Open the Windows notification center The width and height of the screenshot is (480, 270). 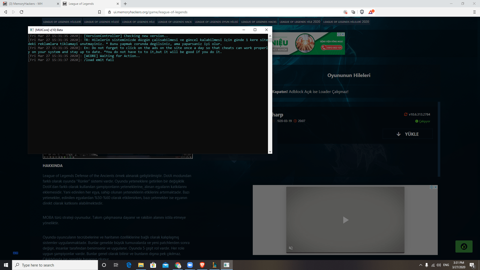(x=472, y=265)
